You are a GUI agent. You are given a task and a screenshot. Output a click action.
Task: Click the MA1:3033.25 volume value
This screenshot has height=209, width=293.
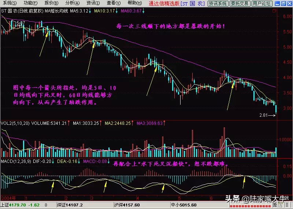86,123
